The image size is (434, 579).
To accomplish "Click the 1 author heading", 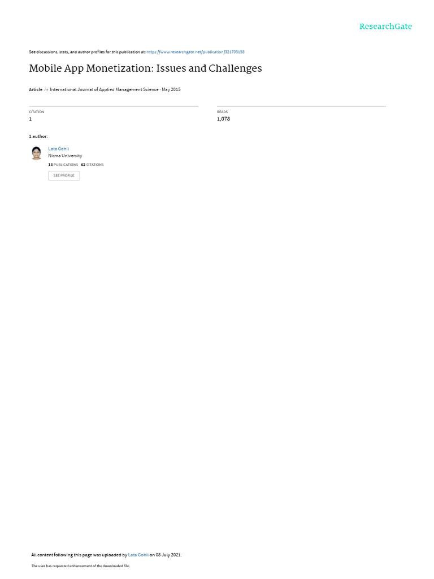I will tap(38, 137).
